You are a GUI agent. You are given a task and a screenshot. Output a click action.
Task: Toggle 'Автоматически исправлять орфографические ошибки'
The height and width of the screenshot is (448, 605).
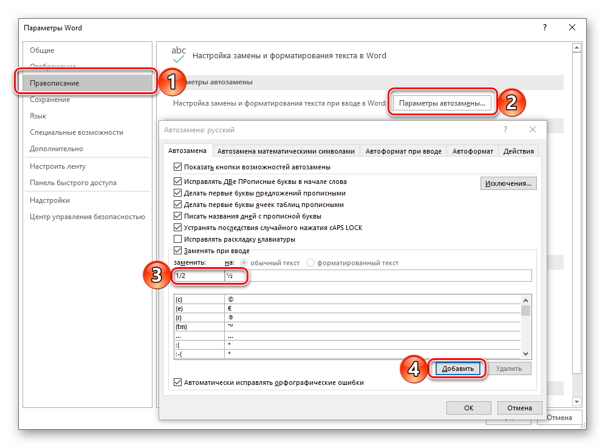coord(177,382)
